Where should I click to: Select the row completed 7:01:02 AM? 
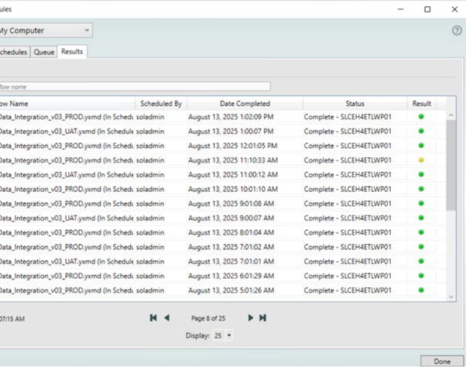pyautogui.click(x=223, y=247)
